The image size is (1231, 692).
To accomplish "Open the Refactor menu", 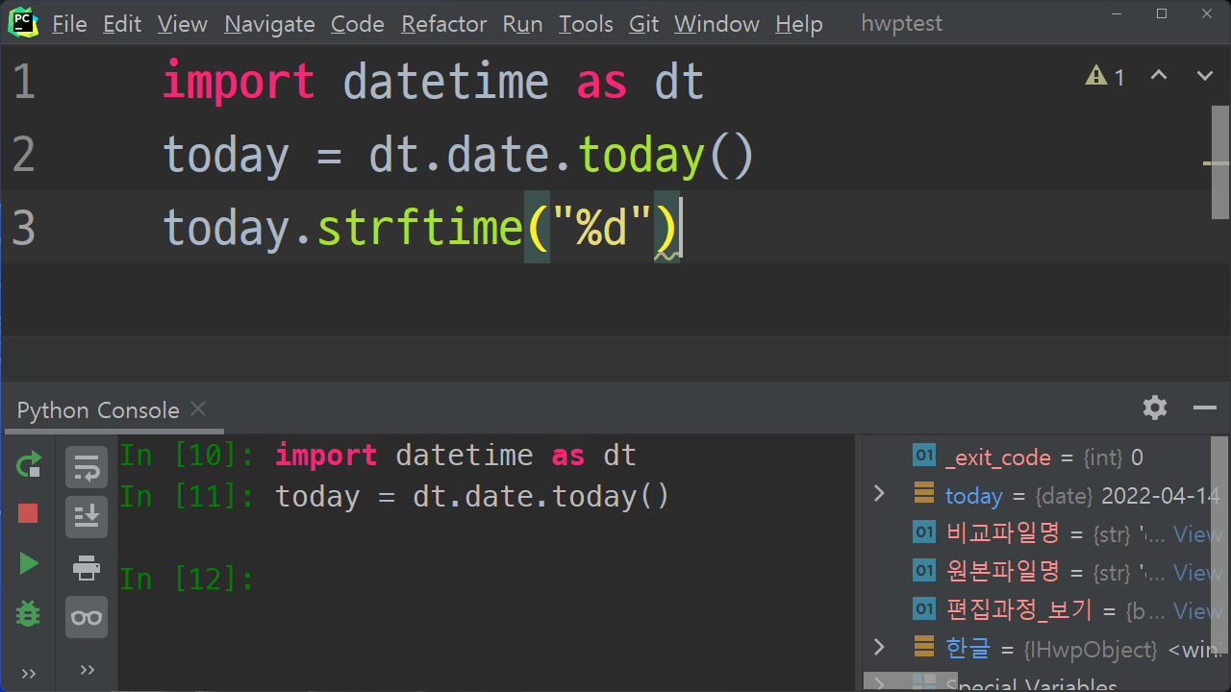I will point(443,24).
